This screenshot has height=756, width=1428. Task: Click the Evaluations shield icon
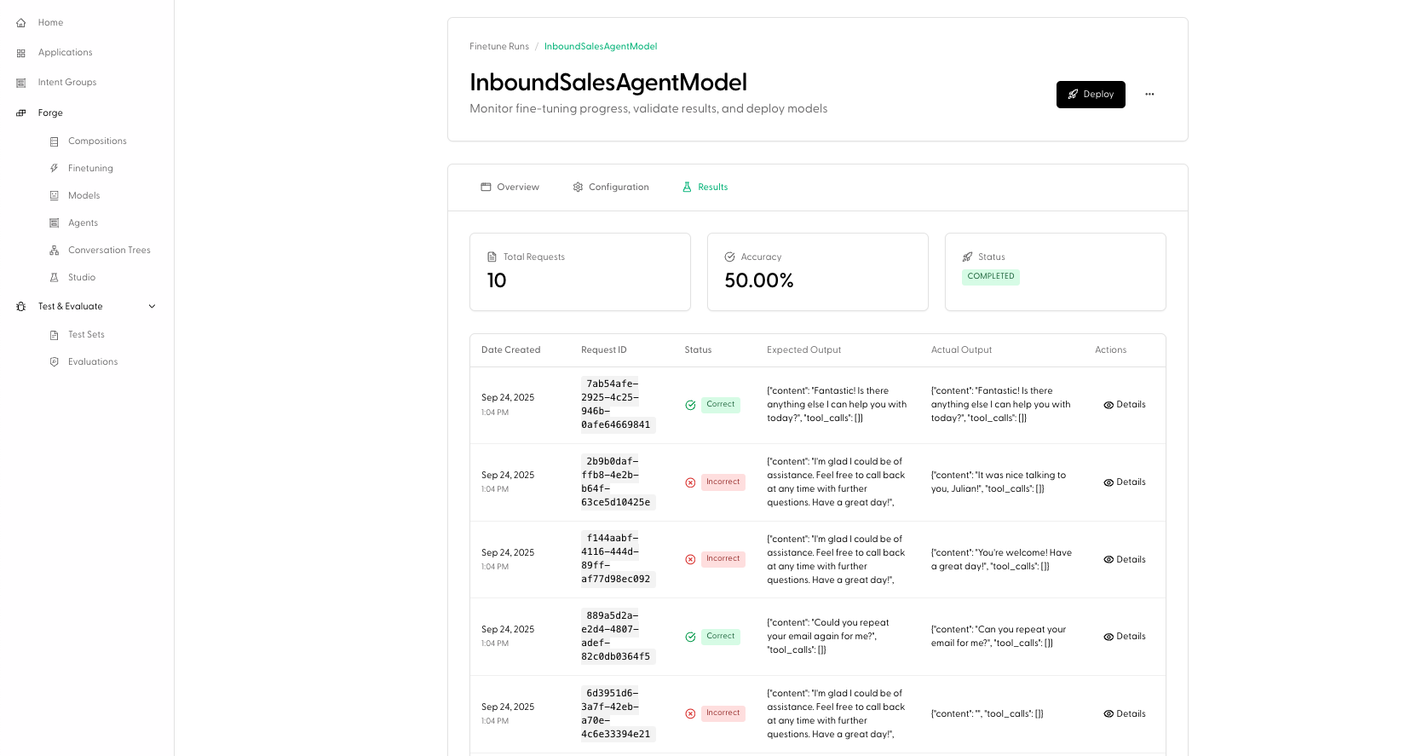pos(55,362)
